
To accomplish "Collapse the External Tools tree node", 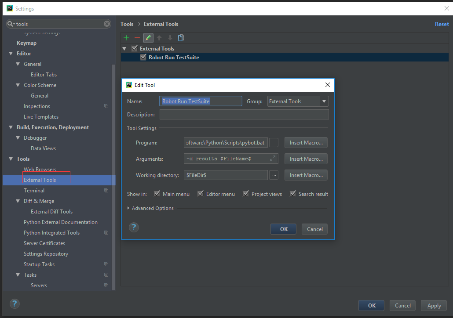I will (x=124, y=48).
